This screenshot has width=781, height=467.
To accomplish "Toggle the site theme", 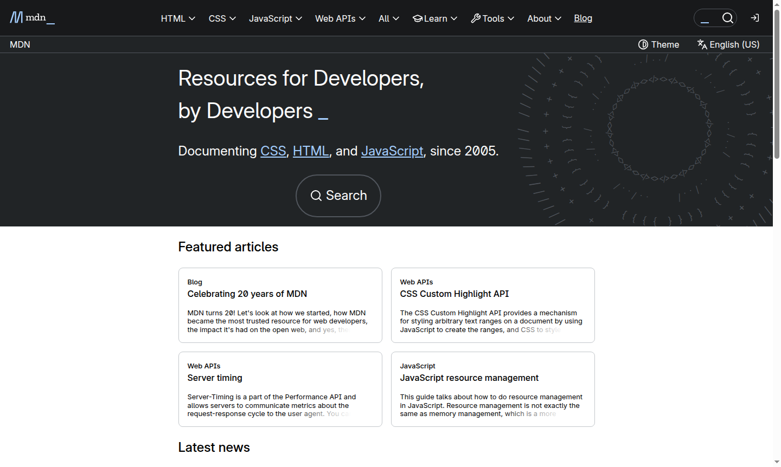I will 658,44.
